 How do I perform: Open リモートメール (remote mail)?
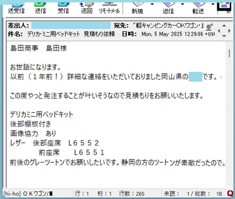(x=109, y=7)
